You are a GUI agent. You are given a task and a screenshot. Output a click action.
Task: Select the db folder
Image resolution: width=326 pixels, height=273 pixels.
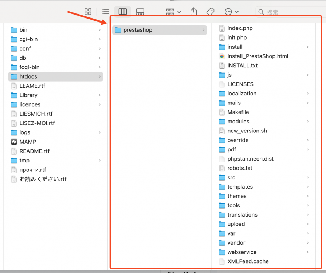pos(55,58)
